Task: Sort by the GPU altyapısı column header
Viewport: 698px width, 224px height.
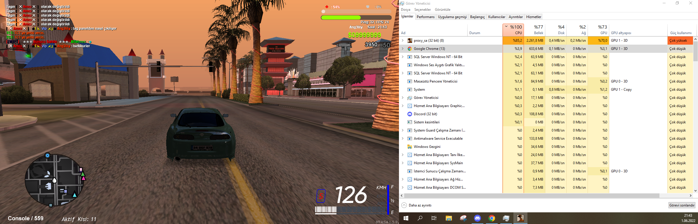Action: click(x=638, y=30)
